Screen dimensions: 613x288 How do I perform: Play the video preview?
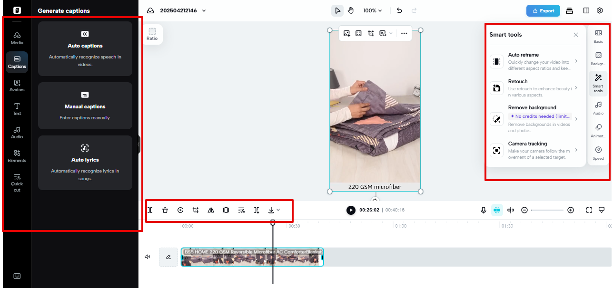click(351, 210)
